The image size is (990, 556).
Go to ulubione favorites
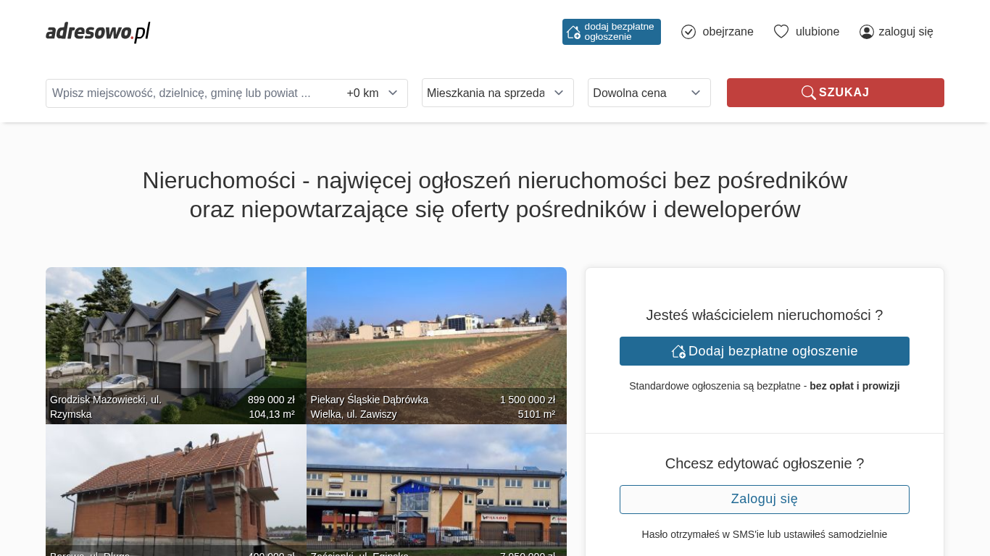point(817,32)
